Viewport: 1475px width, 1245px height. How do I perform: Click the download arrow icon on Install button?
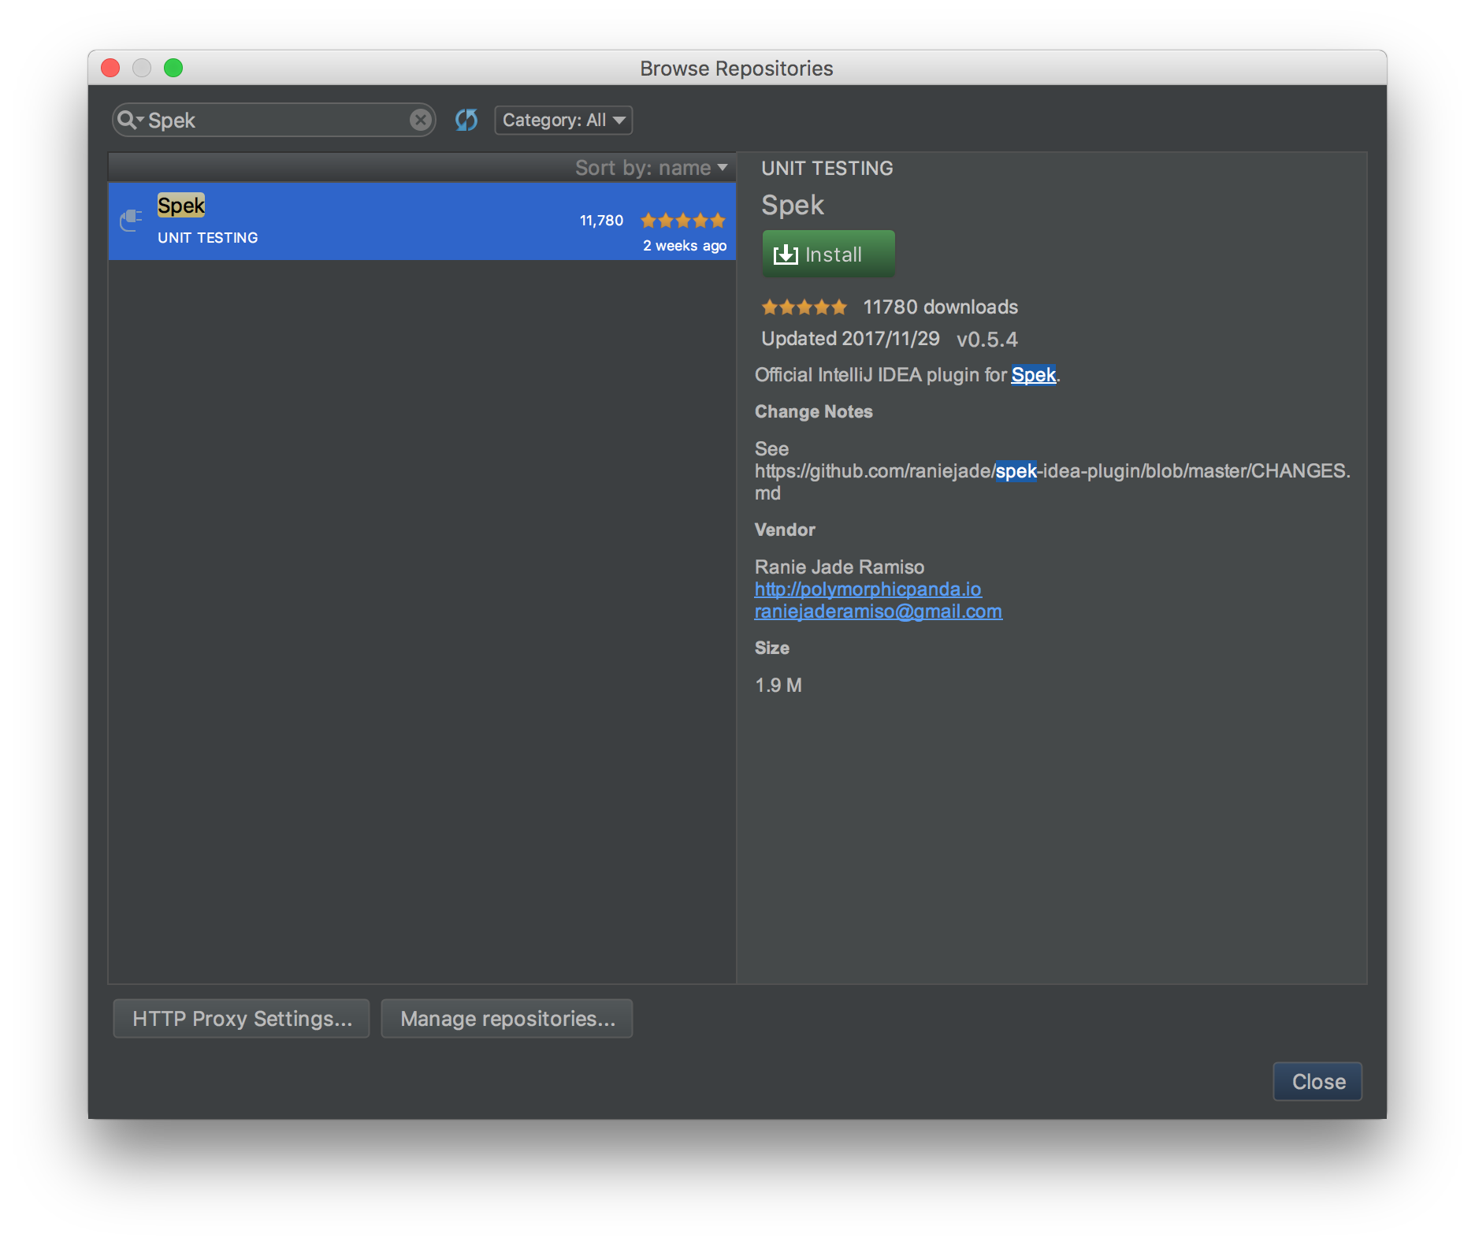786,254
